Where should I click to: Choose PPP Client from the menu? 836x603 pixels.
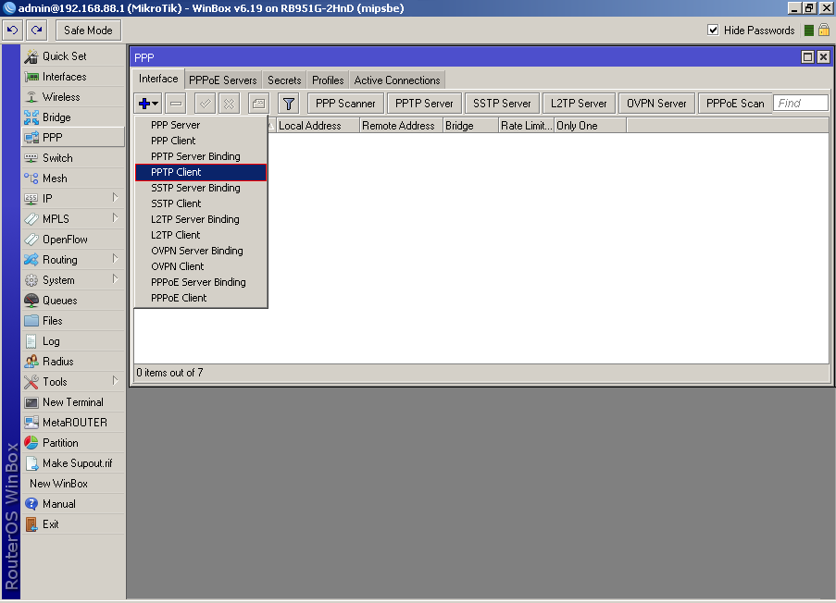[x=201, y=141]
